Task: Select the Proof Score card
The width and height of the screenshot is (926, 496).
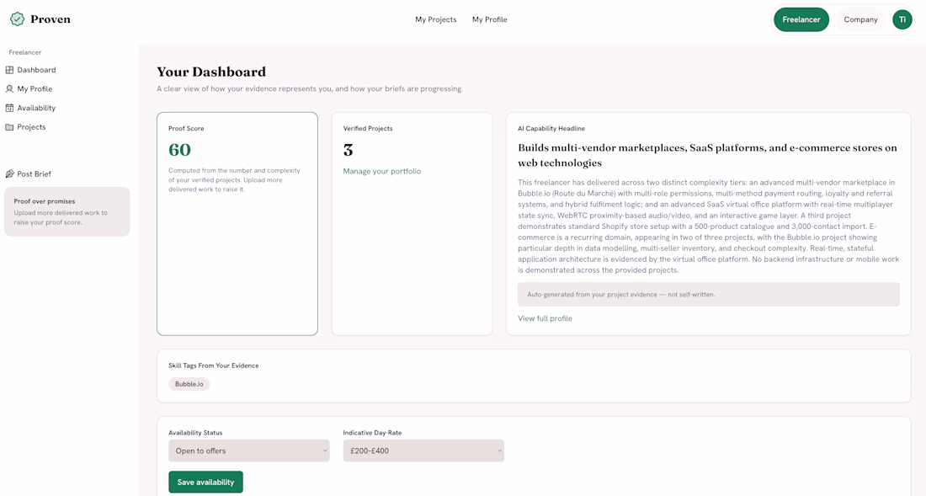Action: (237, 224)
